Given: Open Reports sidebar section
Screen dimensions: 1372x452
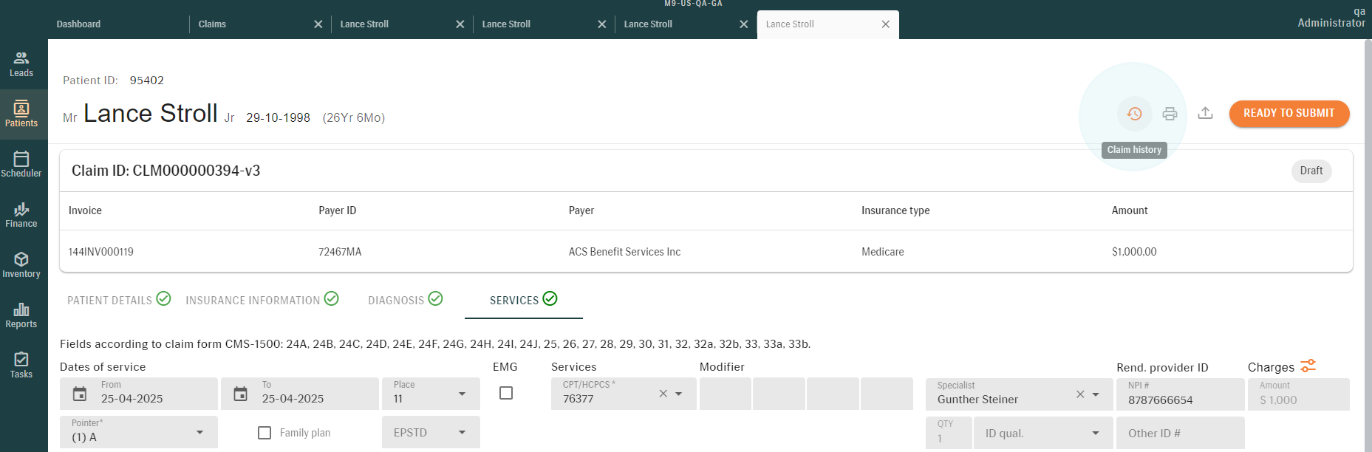Looking at the screenshot, I should coord(21,315).
